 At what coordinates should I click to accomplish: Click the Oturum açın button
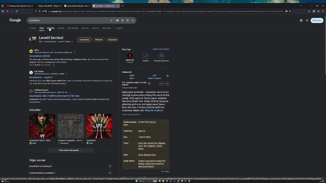tap(317, 20)
